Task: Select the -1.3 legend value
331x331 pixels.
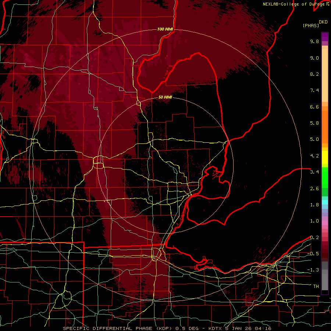Action: [x=313, y=270]
